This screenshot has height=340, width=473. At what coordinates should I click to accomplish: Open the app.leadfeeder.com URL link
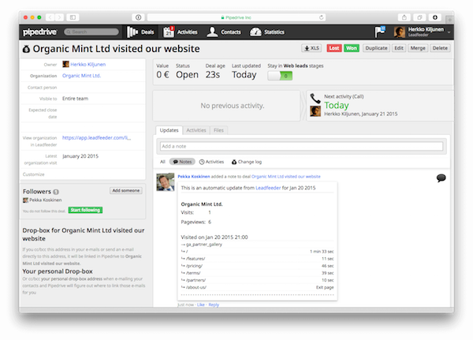(x=96, y=138)
